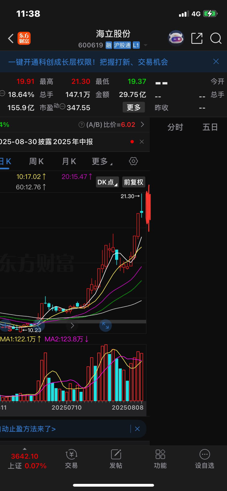Tap the 最低 19.37 value
The height and width of the screenshot is (491, 227).
click(137, 81)
